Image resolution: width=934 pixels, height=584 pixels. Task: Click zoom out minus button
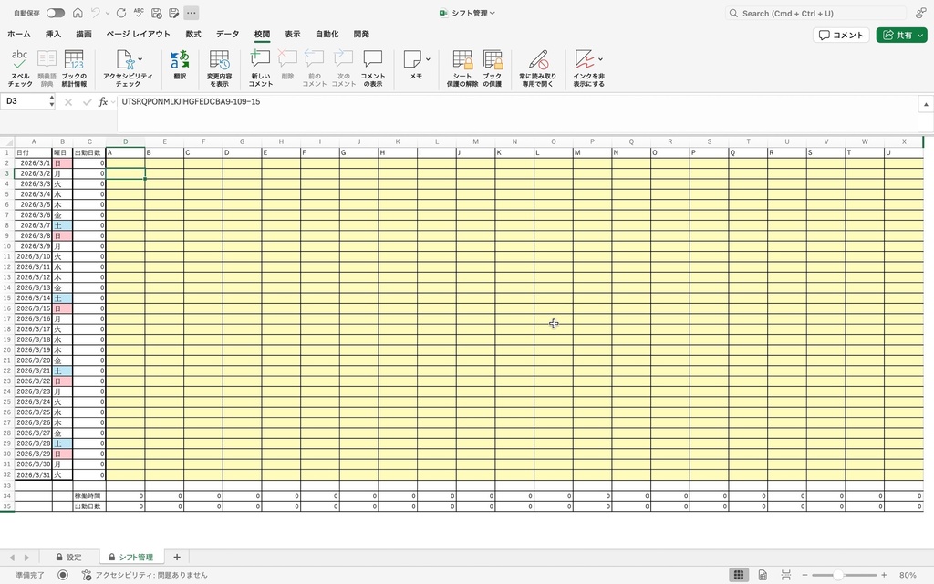coord(804,575)
